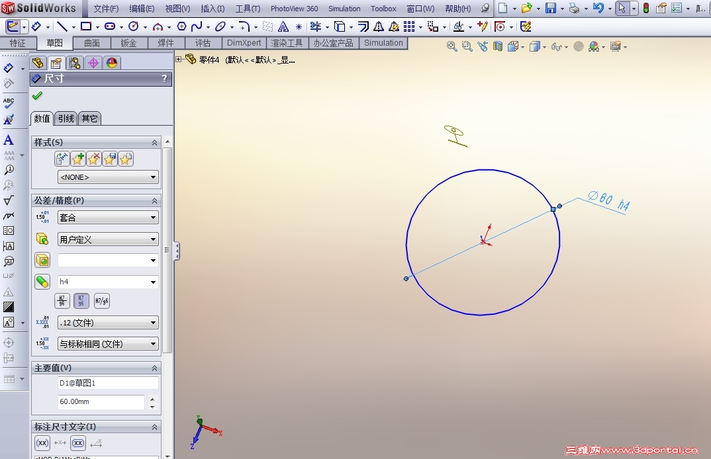Image resolution: width=711 pixels, height=459 pixels.
Task: Open dimension PropertyManager help question mark
Action: tap(165, 79)
